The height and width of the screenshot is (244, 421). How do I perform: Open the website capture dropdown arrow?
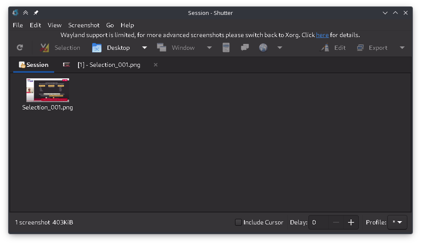(280, 48)
